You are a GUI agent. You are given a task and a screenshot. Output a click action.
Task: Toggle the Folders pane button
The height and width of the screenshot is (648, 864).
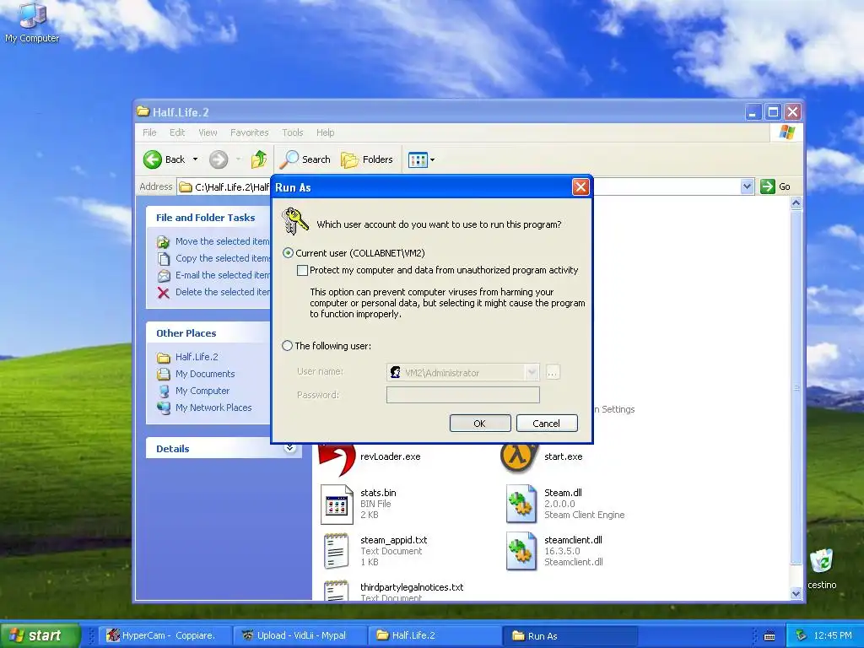tap(367, 159)
